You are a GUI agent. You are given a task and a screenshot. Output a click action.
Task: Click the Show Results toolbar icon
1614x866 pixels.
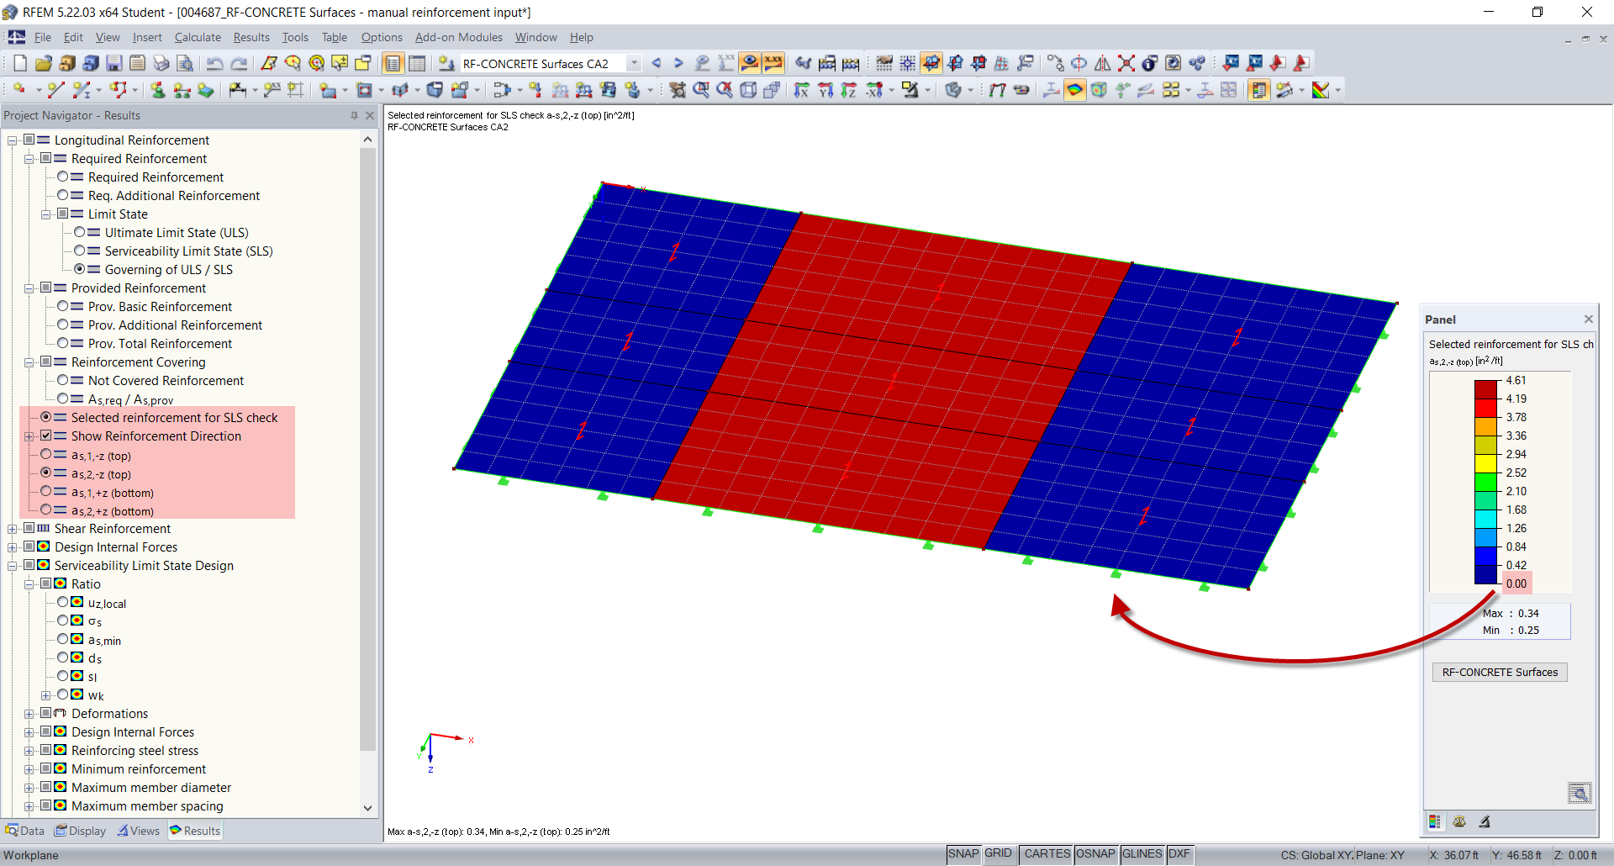click(x=749, y=63)
